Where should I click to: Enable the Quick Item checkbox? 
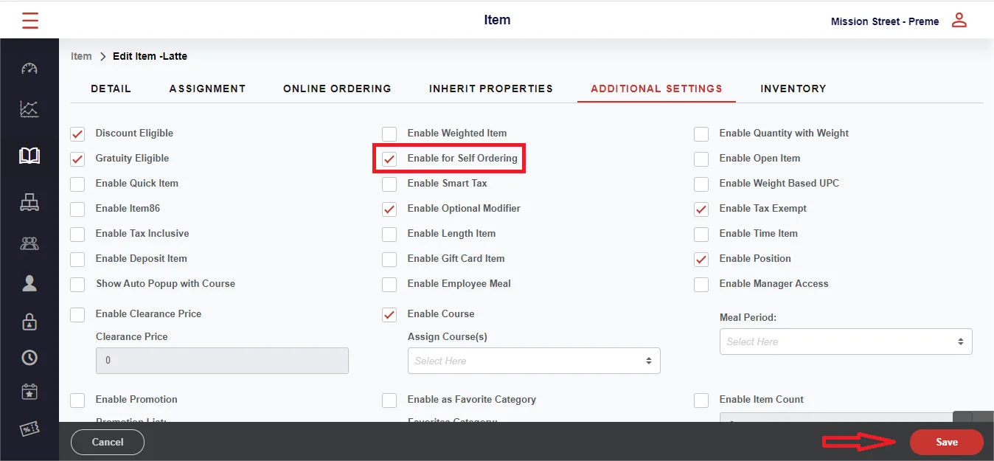coord(77,184)
